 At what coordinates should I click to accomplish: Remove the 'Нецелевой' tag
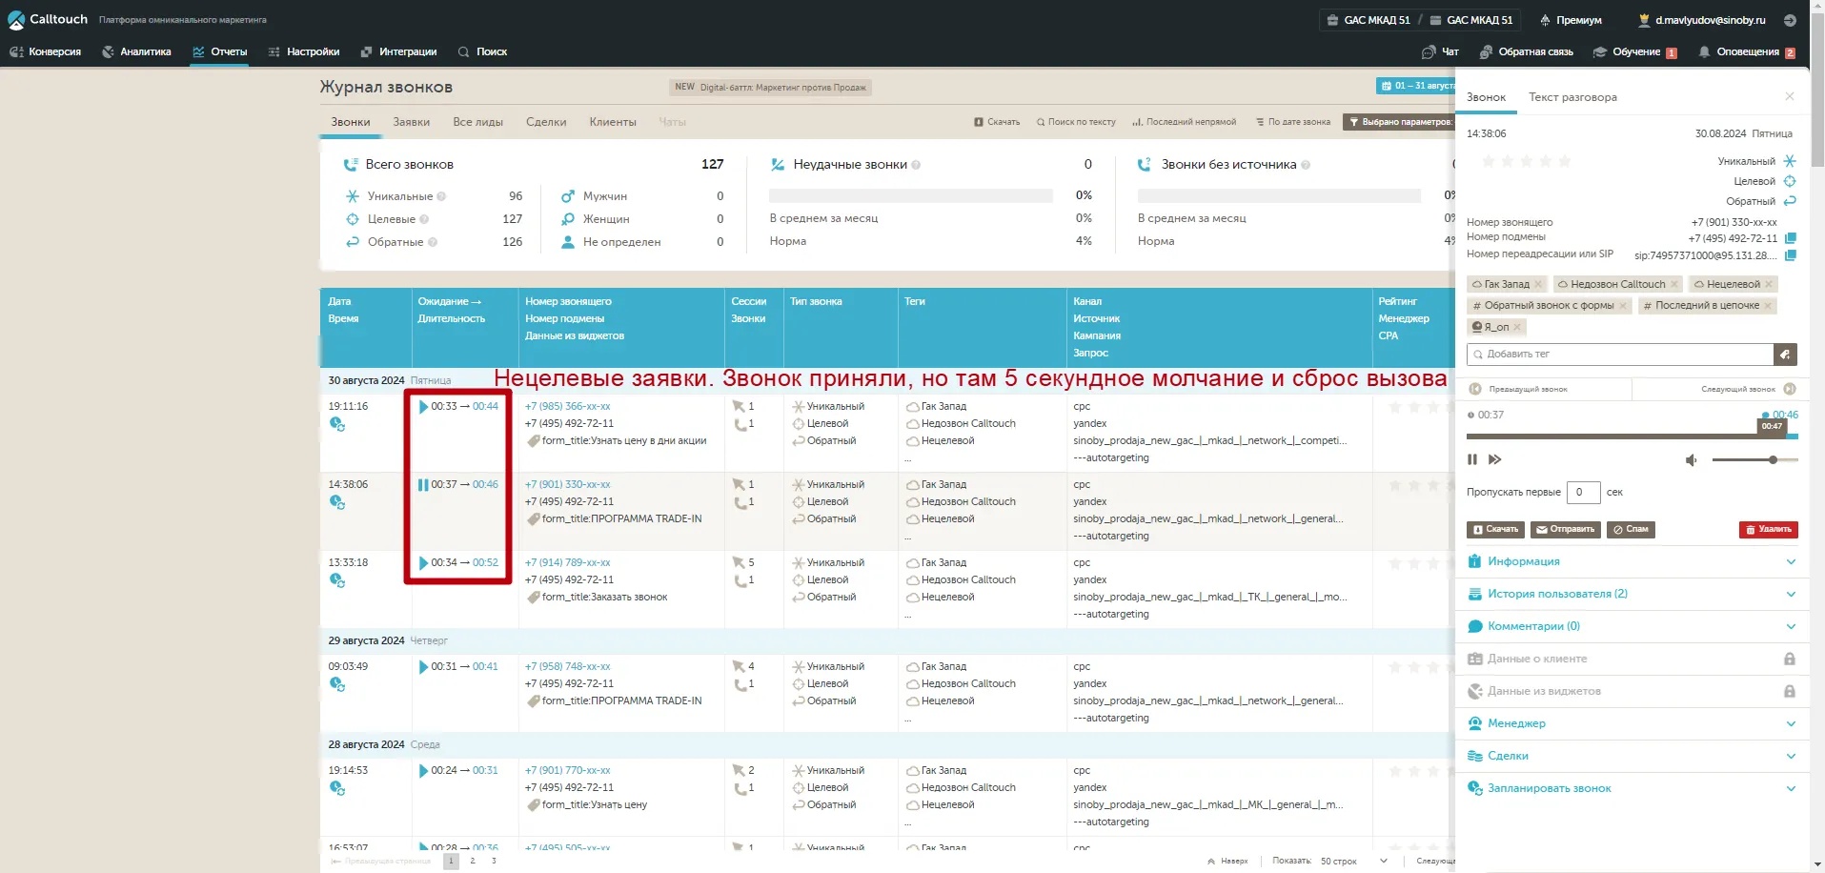pos(1769,284)
